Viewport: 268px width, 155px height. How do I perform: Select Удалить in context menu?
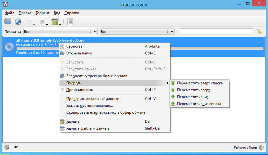pos(115,121)
